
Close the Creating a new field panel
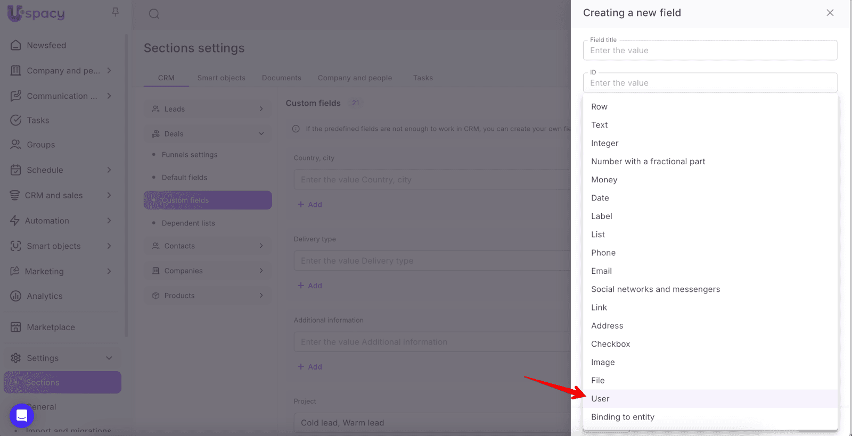click(830, 13)
